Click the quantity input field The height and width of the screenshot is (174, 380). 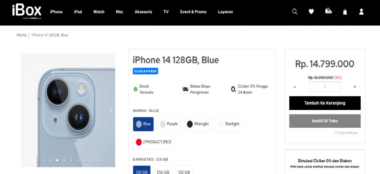(x=325, y=87)
